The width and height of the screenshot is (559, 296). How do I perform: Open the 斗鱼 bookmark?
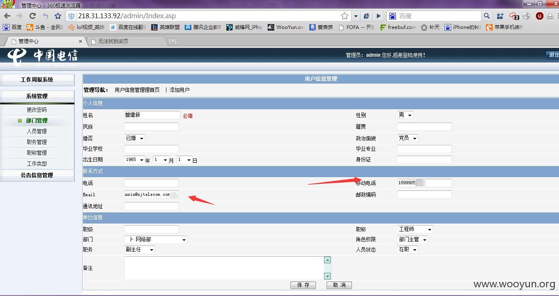click(x=45, y=27)
